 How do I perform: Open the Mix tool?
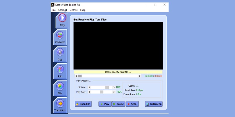[x=60, y=88]
